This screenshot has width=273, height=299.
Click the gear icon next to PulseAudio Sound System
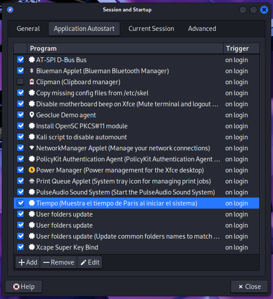pos(32,192)
